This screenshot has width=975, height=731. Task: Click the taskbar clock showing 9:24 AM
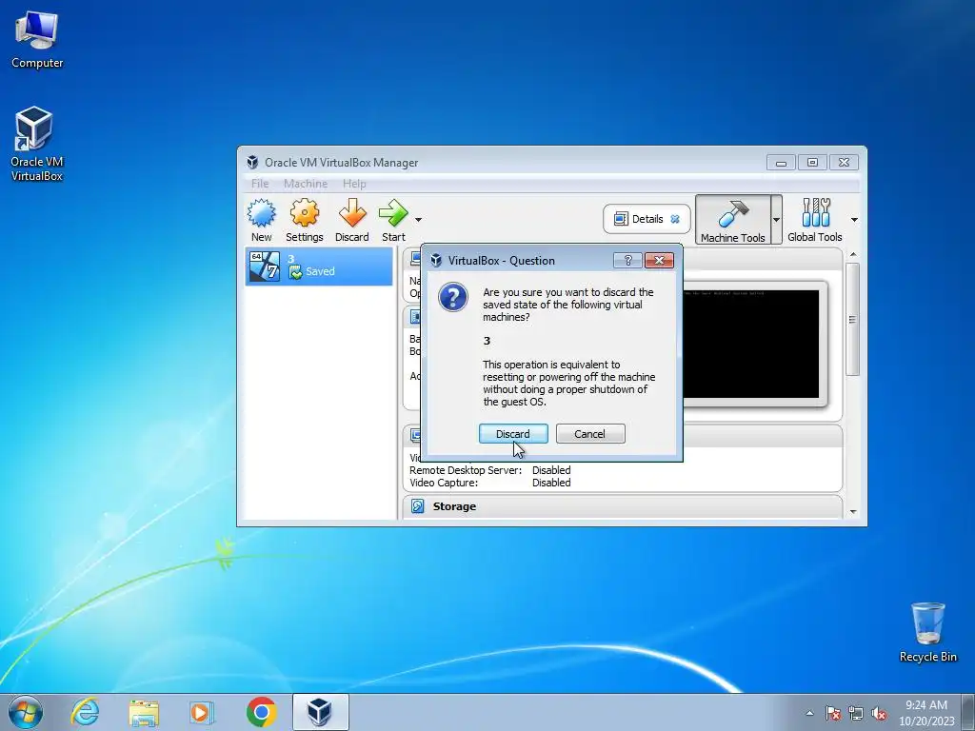(x=926, y=713)
